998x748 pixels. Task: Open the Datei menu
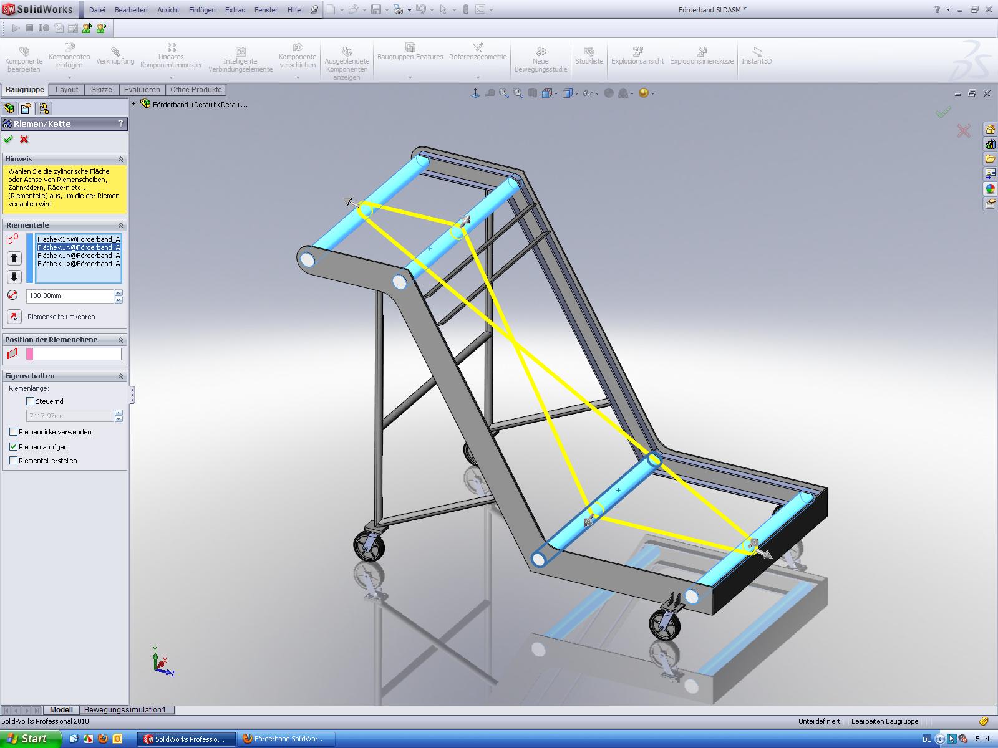coord(97,10)
